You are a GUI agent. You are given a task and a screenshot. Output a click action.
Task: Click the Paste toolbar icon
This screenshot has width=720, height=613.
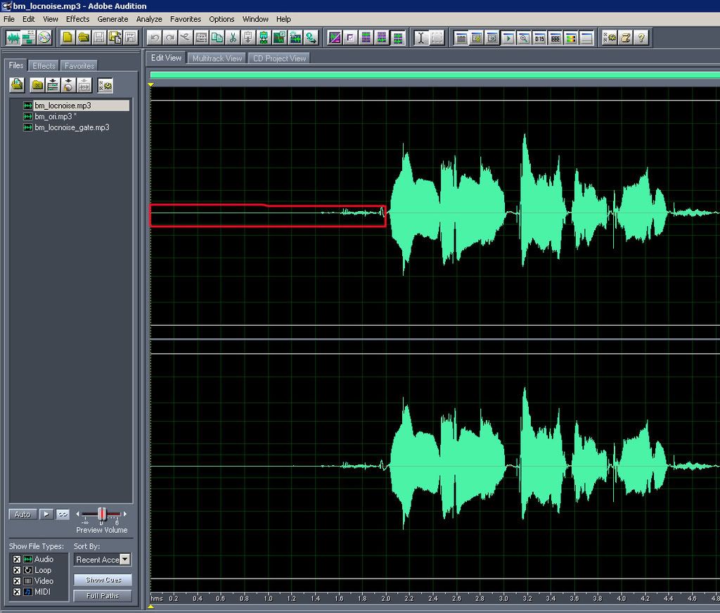coord(248,38)
